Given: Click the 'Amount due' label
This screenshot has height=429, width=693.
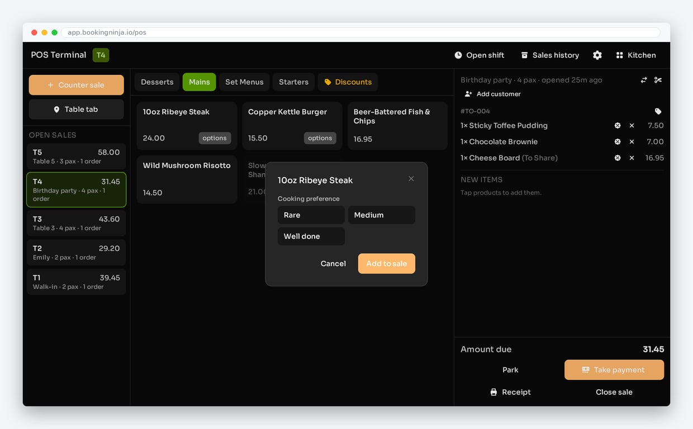Looking at the screenshot, I should click(x=486, y=349).
